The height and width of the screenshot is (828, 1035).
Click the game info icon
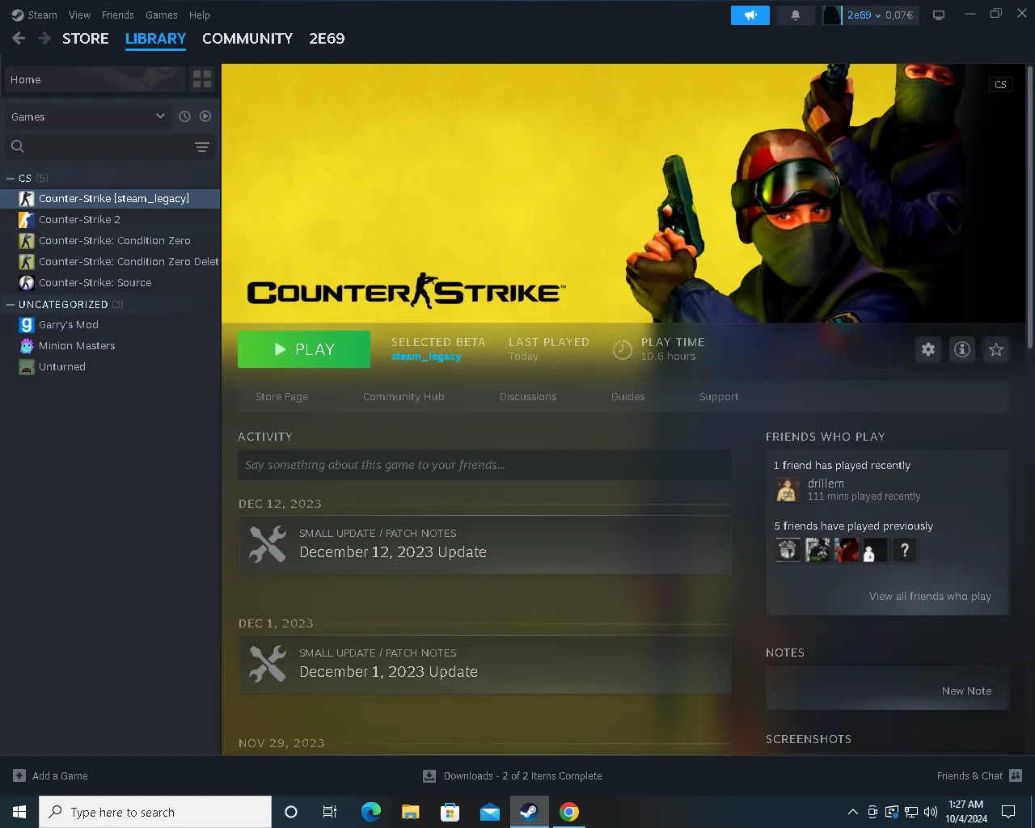[962, 349]
